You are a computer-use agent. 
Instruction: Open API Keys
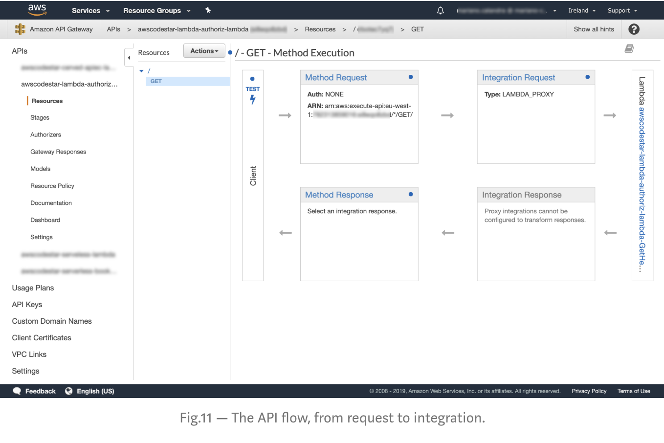pos(27,305)
